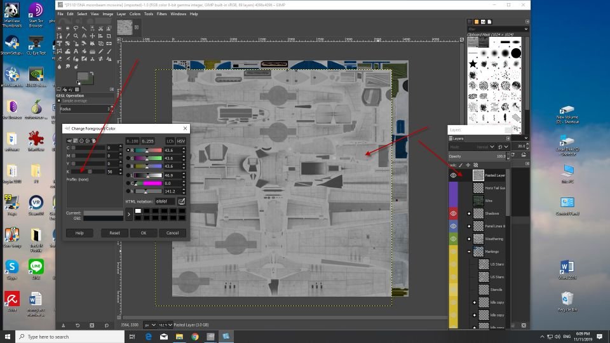610x343 pixels.
Task: Select the G channel radio button
Action: click(128, 158)
